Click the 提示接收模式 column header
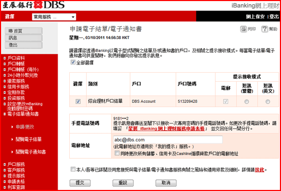 click(x=247, y=77)
